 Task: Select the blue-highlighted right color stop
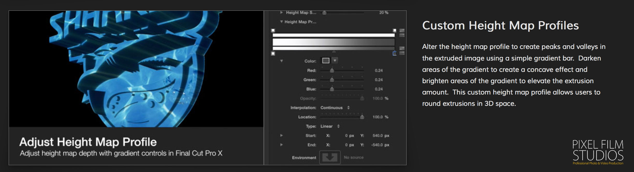pyautogui.click(x=395, y=53)
